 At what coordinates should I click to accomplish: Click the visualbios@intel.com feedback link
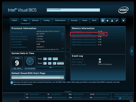[x=123, y=96]
